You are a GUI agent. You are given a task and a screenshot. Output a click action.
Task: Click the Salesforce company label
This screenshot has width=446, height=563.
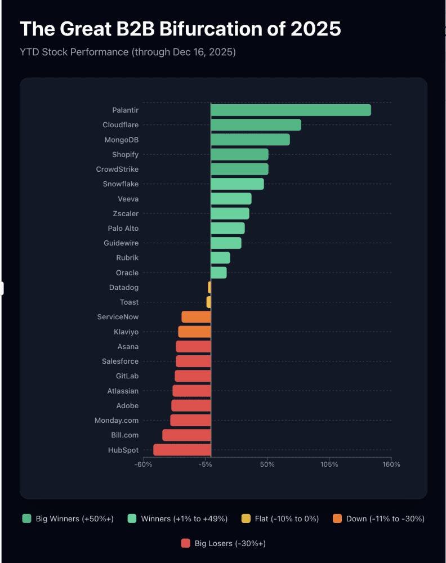[x=120, y=361]
